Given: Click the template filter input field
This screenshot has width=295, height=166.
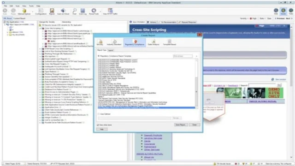Looking at the screenshot, I should (183, 56).
